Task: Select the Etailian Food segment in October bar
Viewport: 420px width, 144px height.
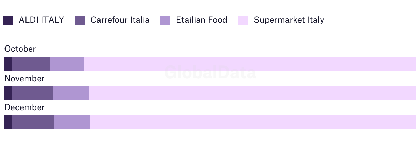Action: (x=67, y=64)
